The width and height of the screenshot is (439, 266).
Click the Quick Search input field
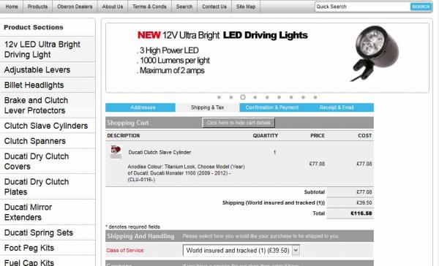coord(362,7)
